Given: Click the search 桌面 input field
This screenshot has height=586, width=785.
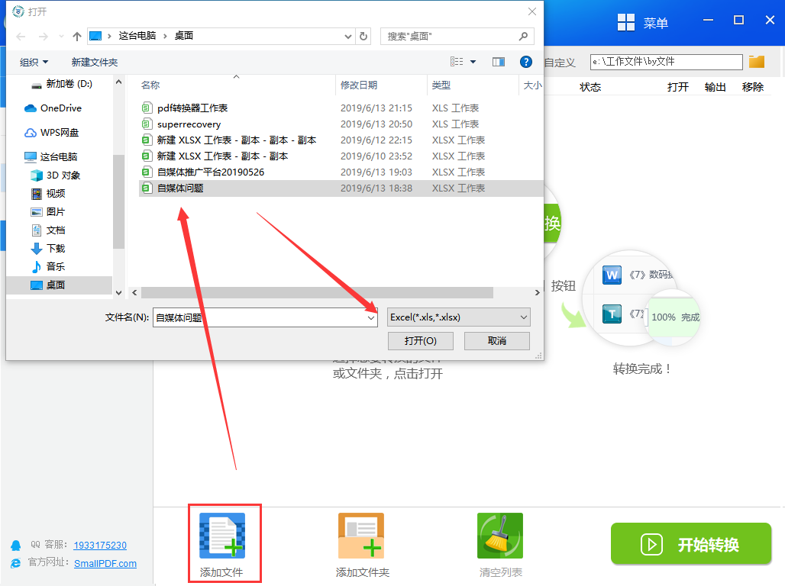Looking at the screenshot, I should pyautogui.click(x=449, y=36).
